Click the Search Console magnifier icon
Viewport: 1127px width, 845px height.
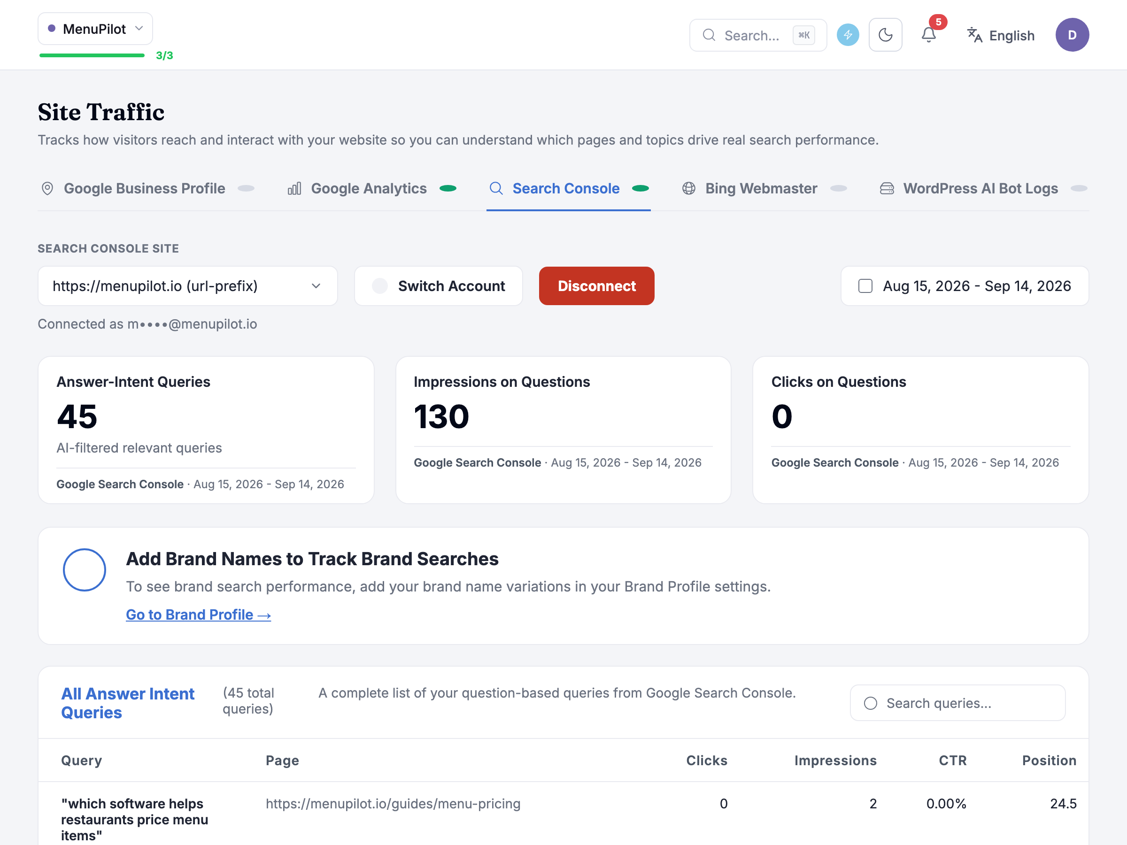[x=496, y=188]
